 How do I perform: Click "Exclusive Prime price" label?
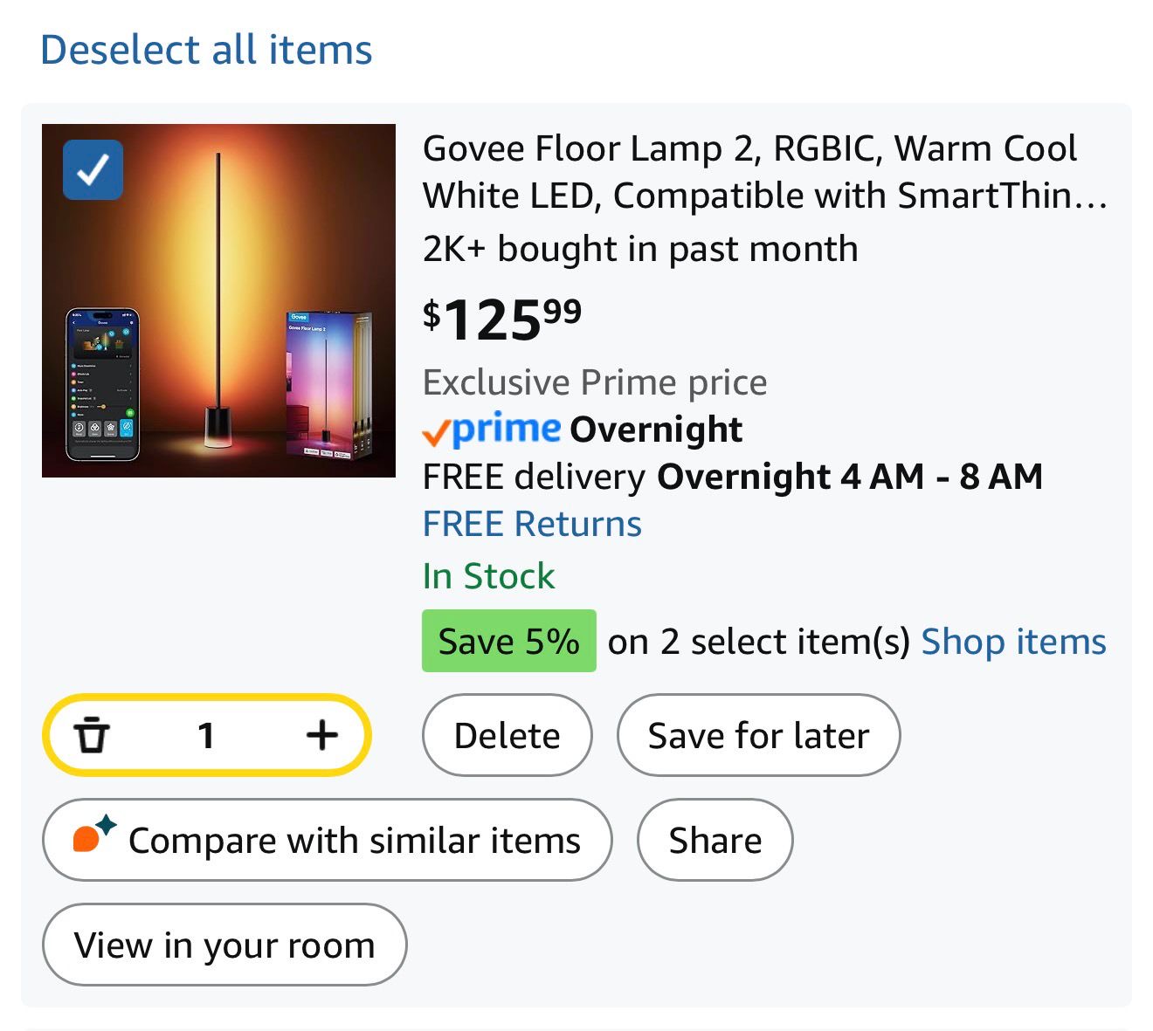pyautogui.click(x=594, y=382)
